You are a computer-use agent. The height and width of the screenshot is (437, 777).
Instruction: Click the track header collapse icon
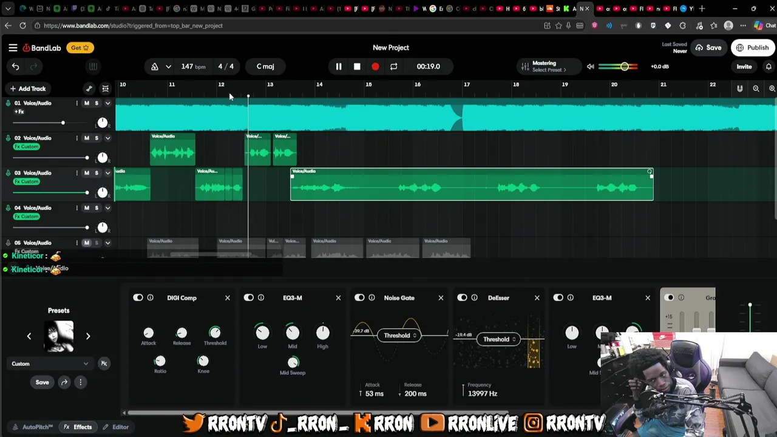[x=105, y=89]
